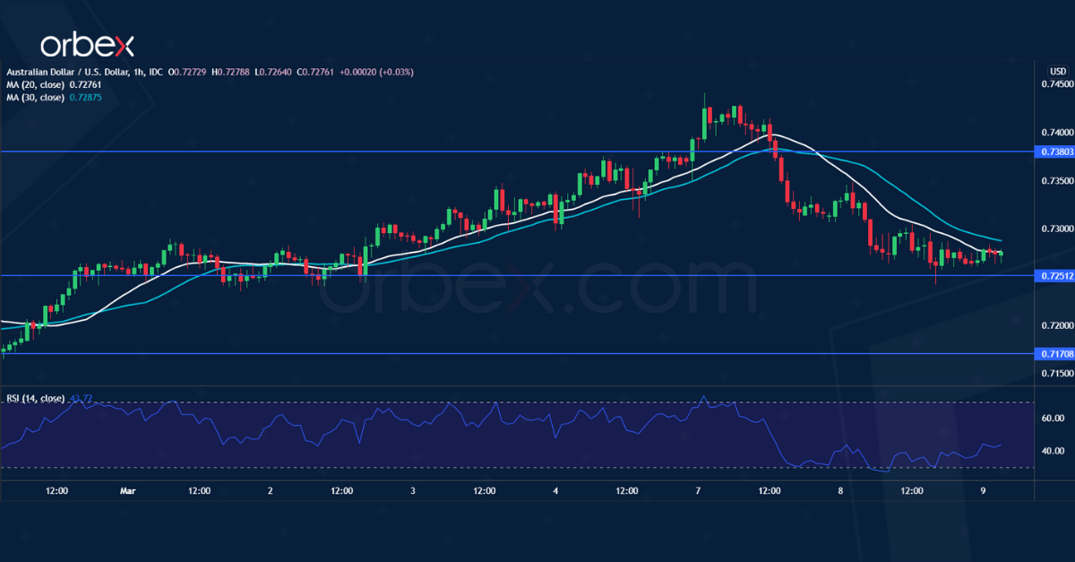Image resolution: width=1075 pixels, height=562 pixels.
Task: Open the 1h timeframe selector
Action: point(139,71)
